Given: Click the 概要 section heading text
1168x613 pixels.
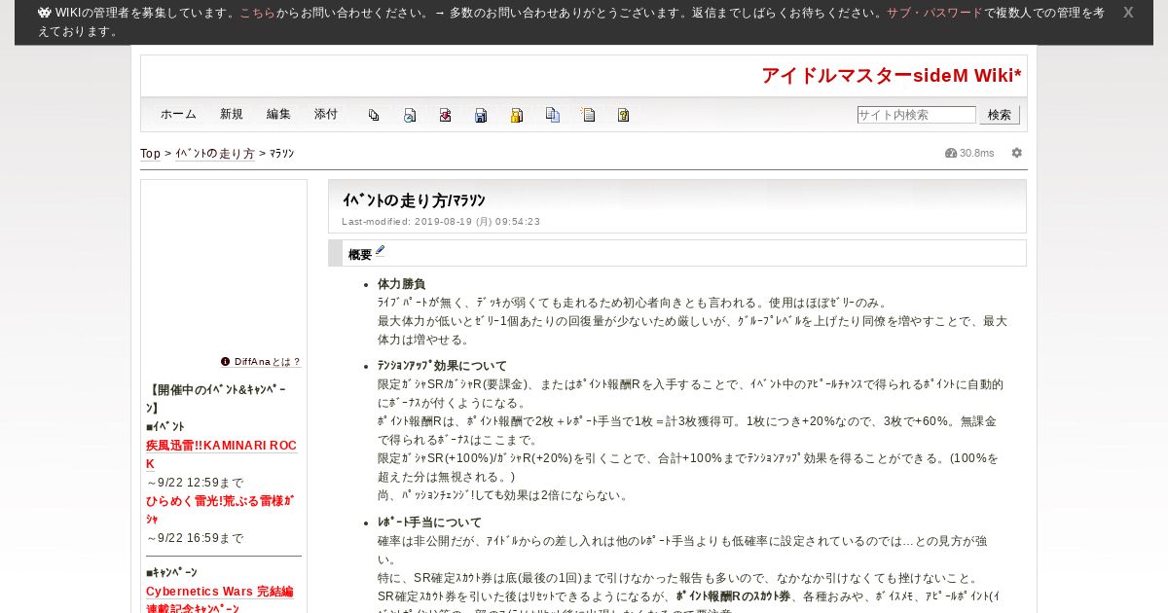Looking at the screenshot, I should point(360,255).
